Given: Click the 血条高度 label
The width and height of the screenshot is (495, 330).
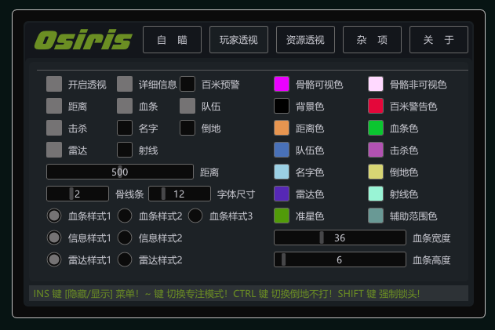Looking at the screenshot, I should pyautogui.click(x=431, y=260).
